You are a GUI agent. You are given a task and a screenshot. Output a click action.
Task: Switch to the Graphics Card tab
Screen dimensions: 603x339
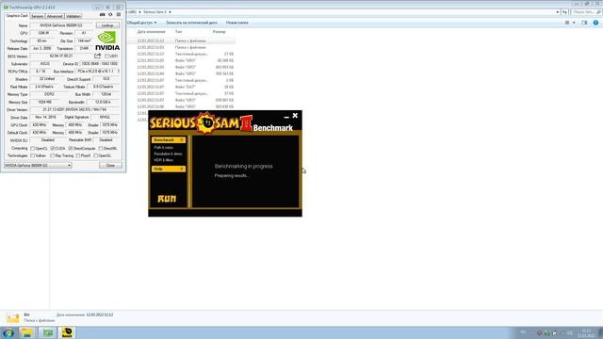[x=17, y=16]
